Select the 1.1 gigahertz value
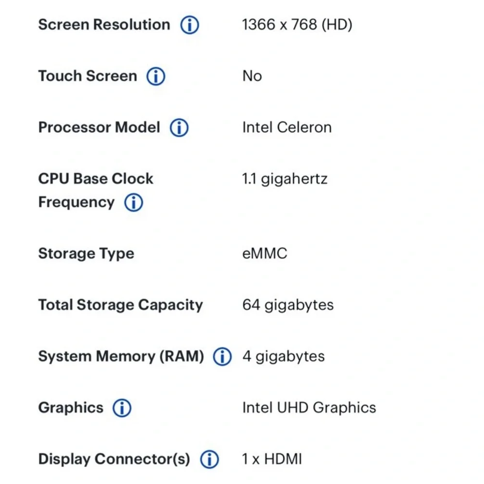 [285, 179]
